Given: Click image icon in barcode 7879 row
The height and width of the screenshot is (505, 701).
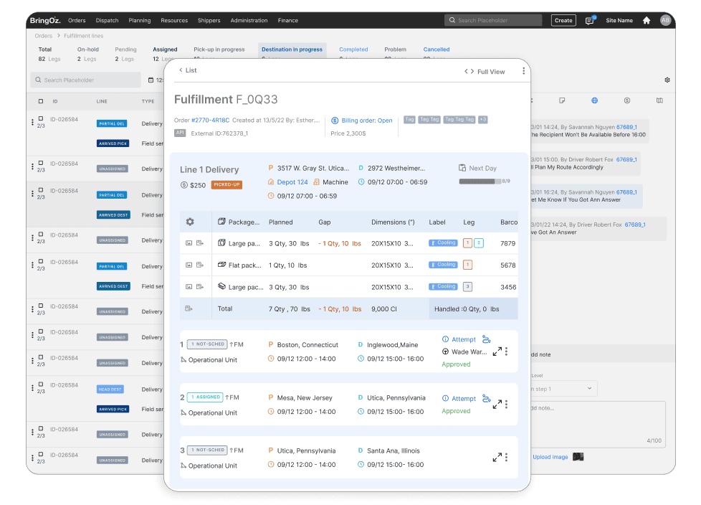Looking at the screenshot, I should 189,243.
